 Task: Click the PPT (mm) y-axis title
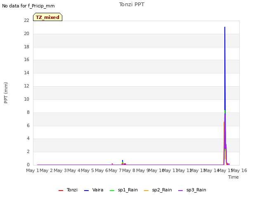(x=6, y=92)
